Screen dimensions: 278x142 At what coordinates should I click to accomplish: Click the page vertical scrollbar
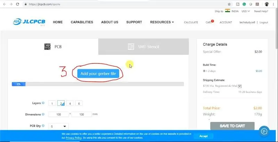[277, 28]
